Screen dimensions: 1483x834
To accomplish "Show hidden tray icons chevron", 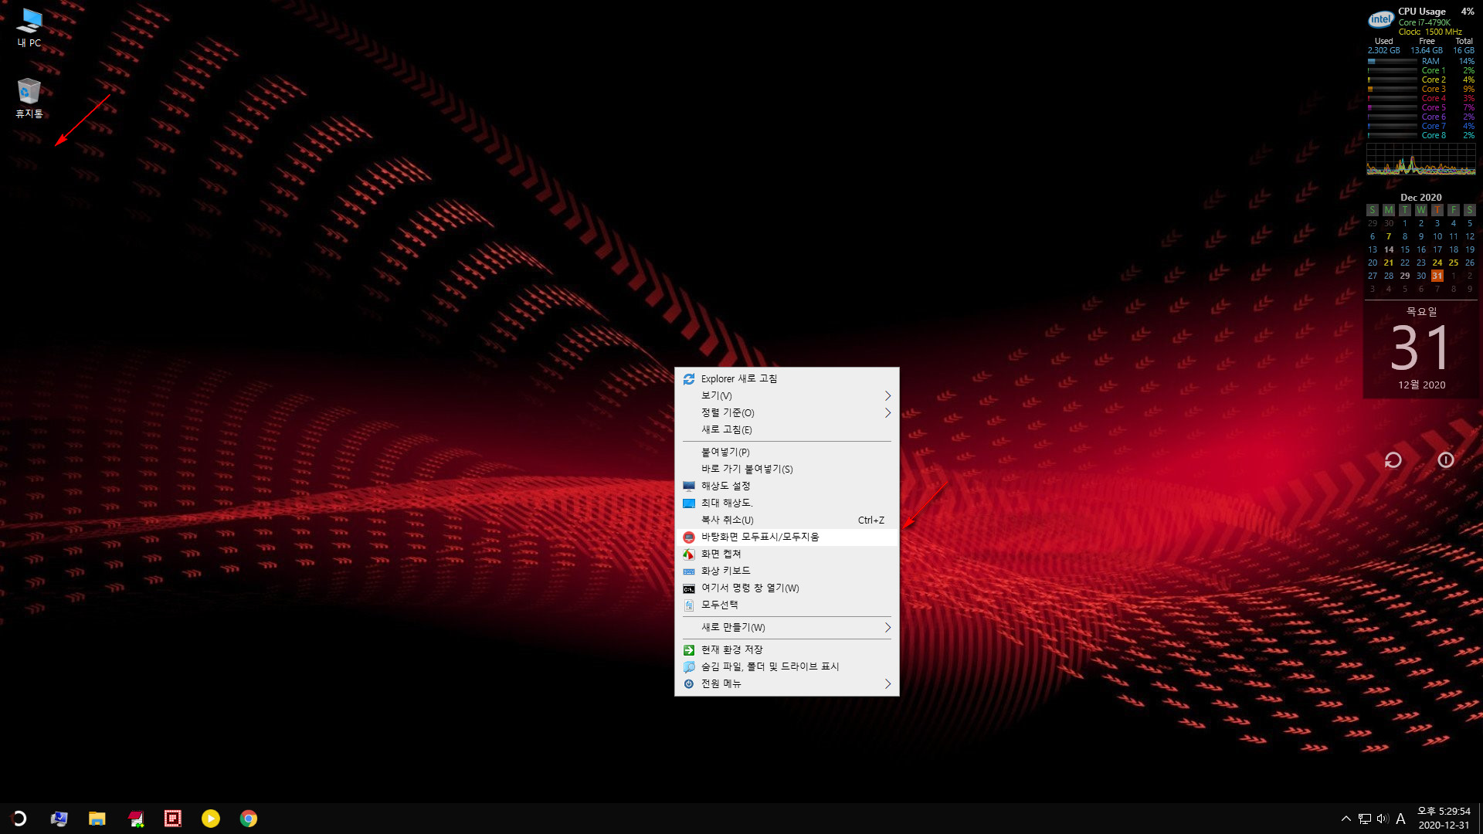I will tap(1346, 819).
